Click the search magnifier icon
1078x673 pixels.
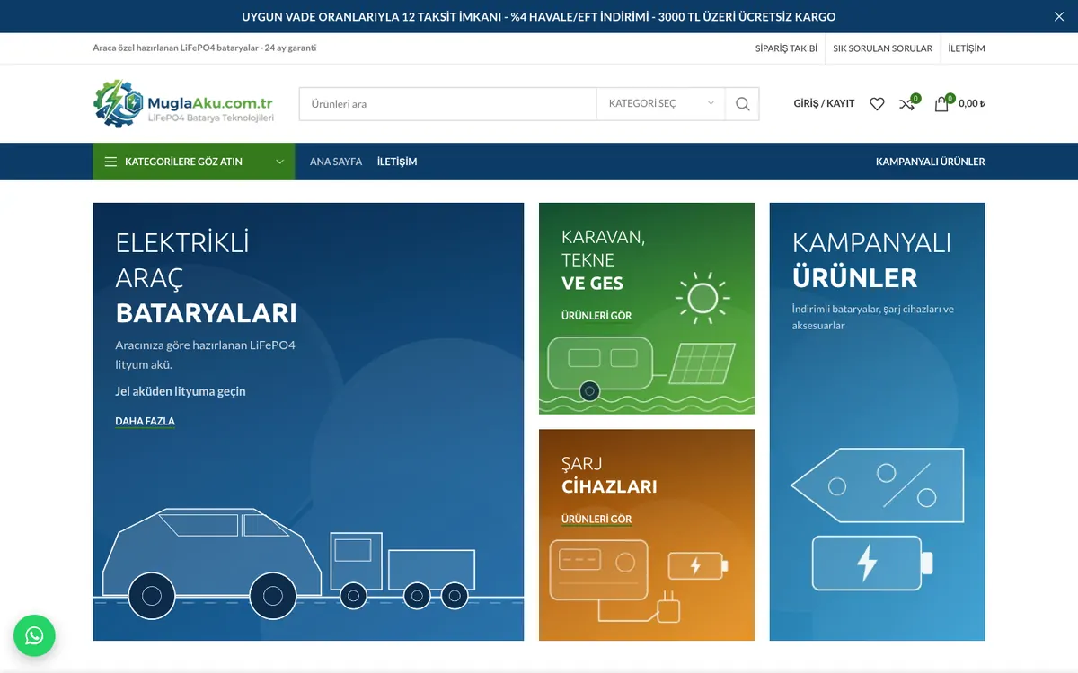click(742, 104)
